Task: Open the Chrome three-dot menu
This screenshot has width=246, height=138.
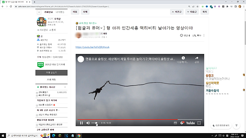Action: pyautogui.click(x=244, y=6)
